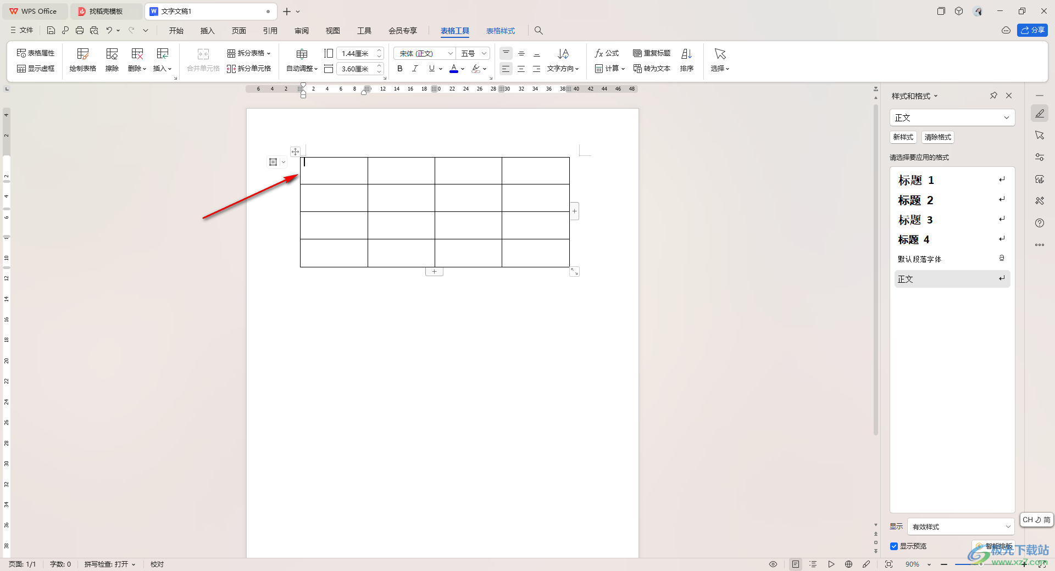This screenshot has height=571, width=1055.
Task: Click the Save icon in quick toolbar
Action: coord(51,31)
